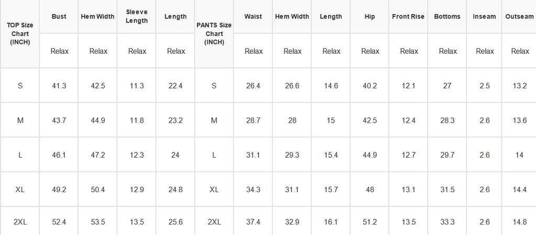536x235 pixels.
Task: Click the hip value 51.2 for 2XL
Action: coord(370,222)
